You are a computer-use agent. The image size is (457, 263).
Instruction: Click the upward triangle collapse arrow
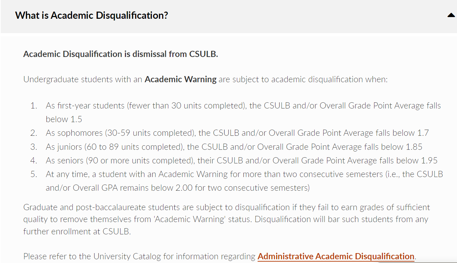pos(452,15)
